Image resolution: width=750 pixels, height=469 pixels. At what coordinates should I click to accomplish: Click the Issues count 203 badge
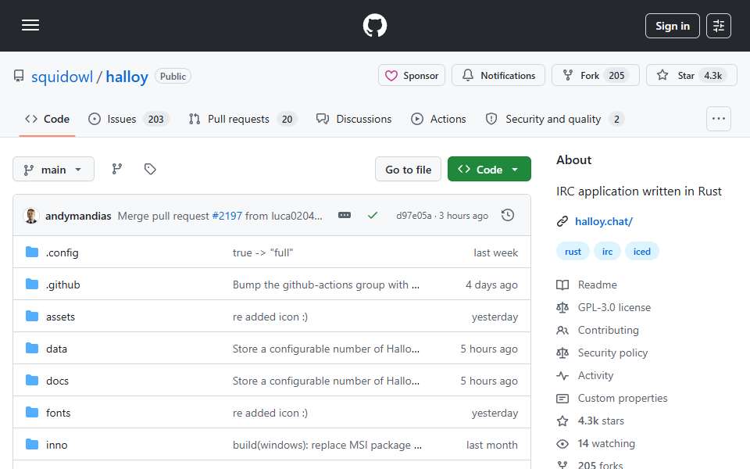(155, 119)
